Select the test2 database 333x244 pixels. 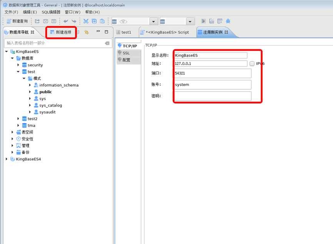(x=32, y=119)
